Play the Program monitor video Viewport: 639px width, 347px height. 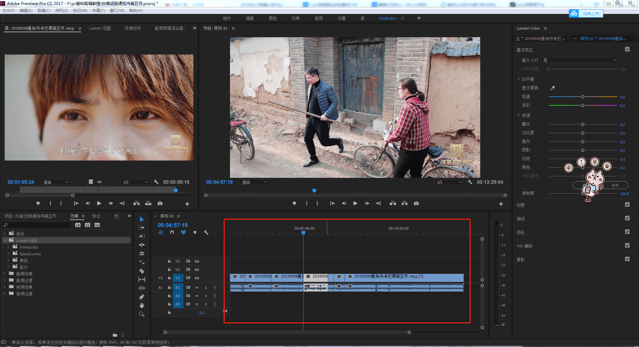coord(355,203)
